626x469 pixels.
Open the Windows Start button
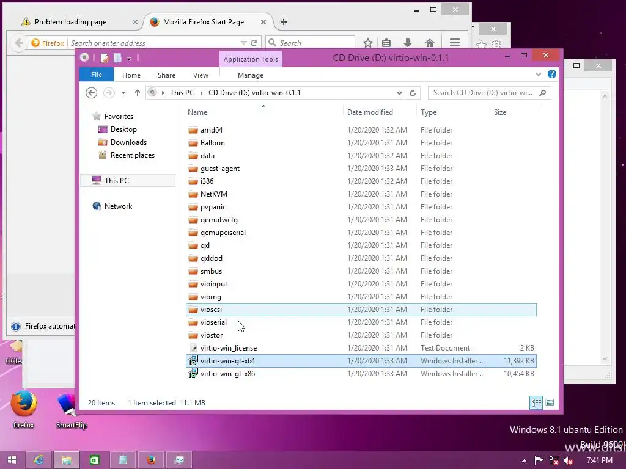coord(12,460)
